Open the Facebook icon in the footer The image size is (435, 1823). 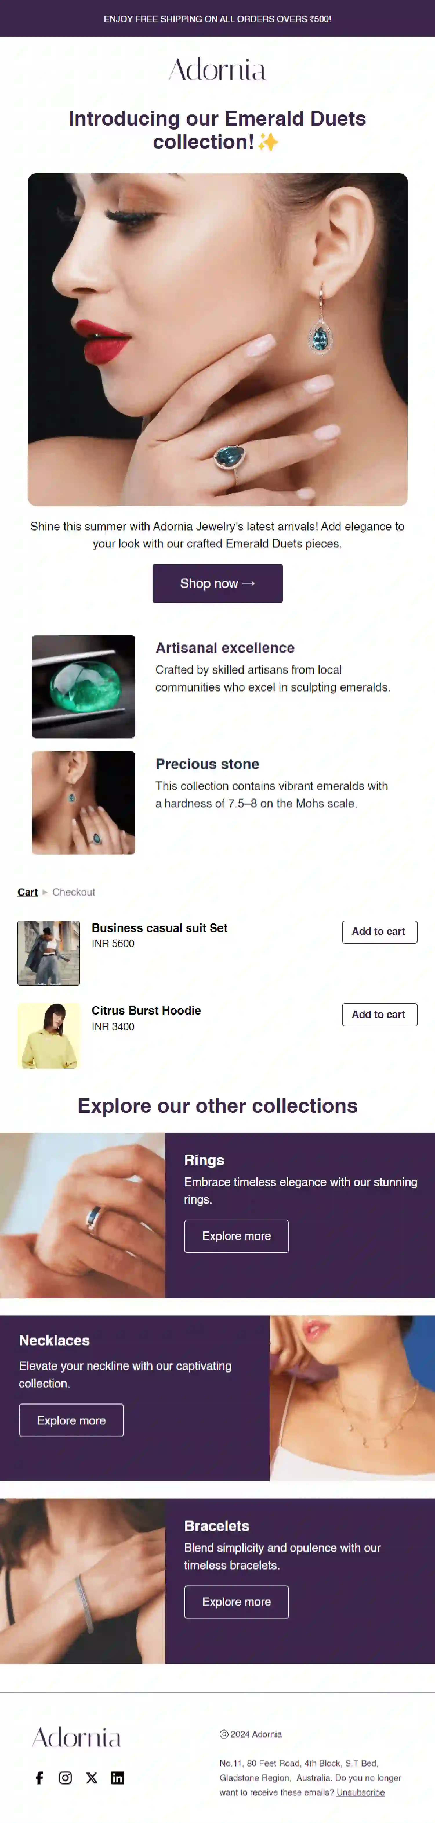[39, 1777]
